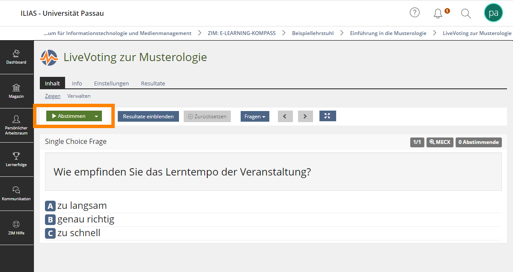513x272 pixels.
Task: Open breadcrumb ZIM: E-LEARNING-KOMPASS
Action: [242, 33]
